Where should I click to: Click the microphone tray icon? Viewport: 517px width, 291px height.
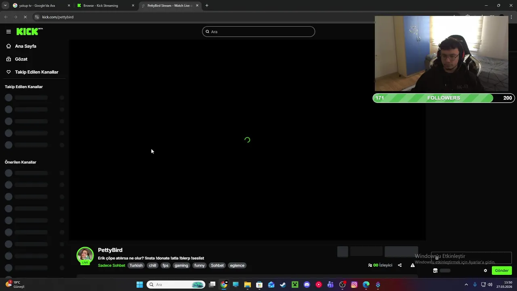tap(475, 285)
